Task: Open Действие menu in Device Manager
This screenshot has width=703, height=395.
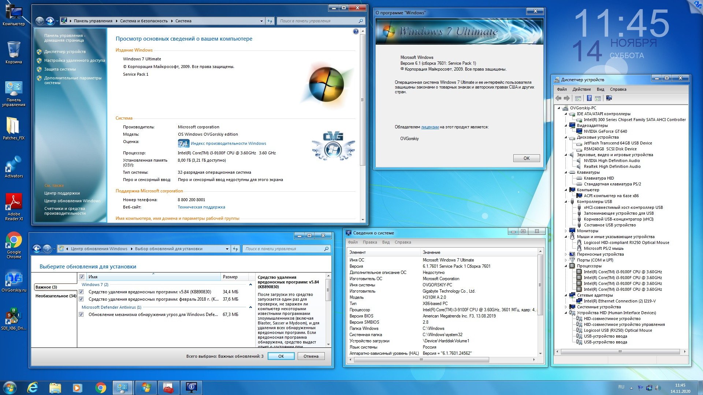Action: click(581, 89)
